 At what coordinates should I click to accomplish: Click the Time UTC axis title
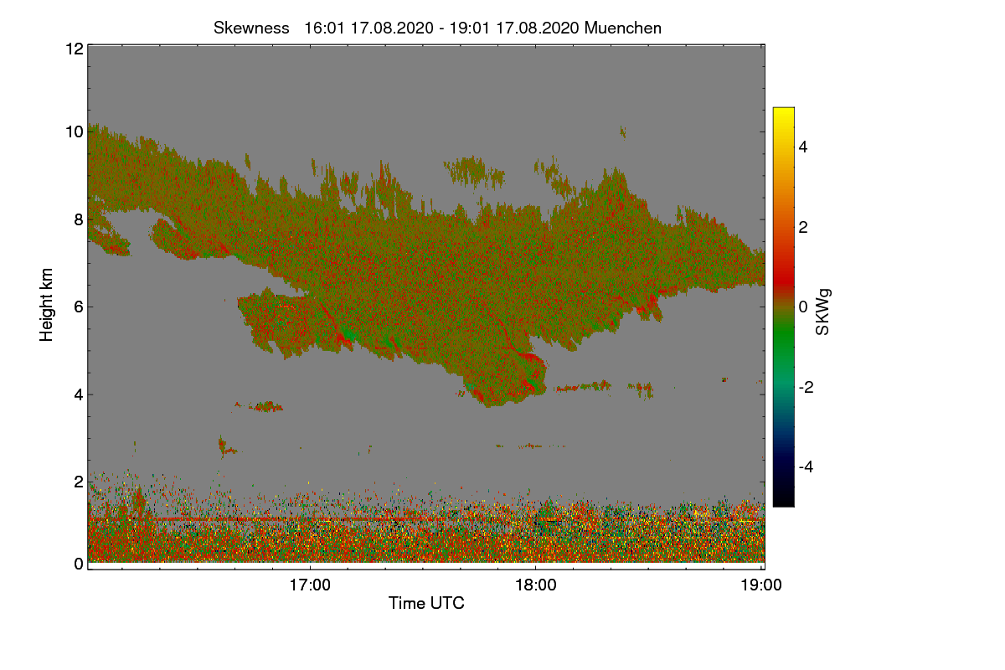(x=426, y=603)
